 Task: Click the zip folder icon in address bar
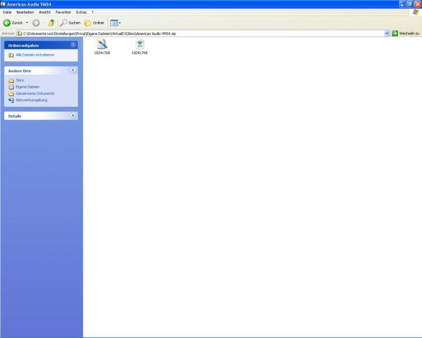(x=20, y=33)
